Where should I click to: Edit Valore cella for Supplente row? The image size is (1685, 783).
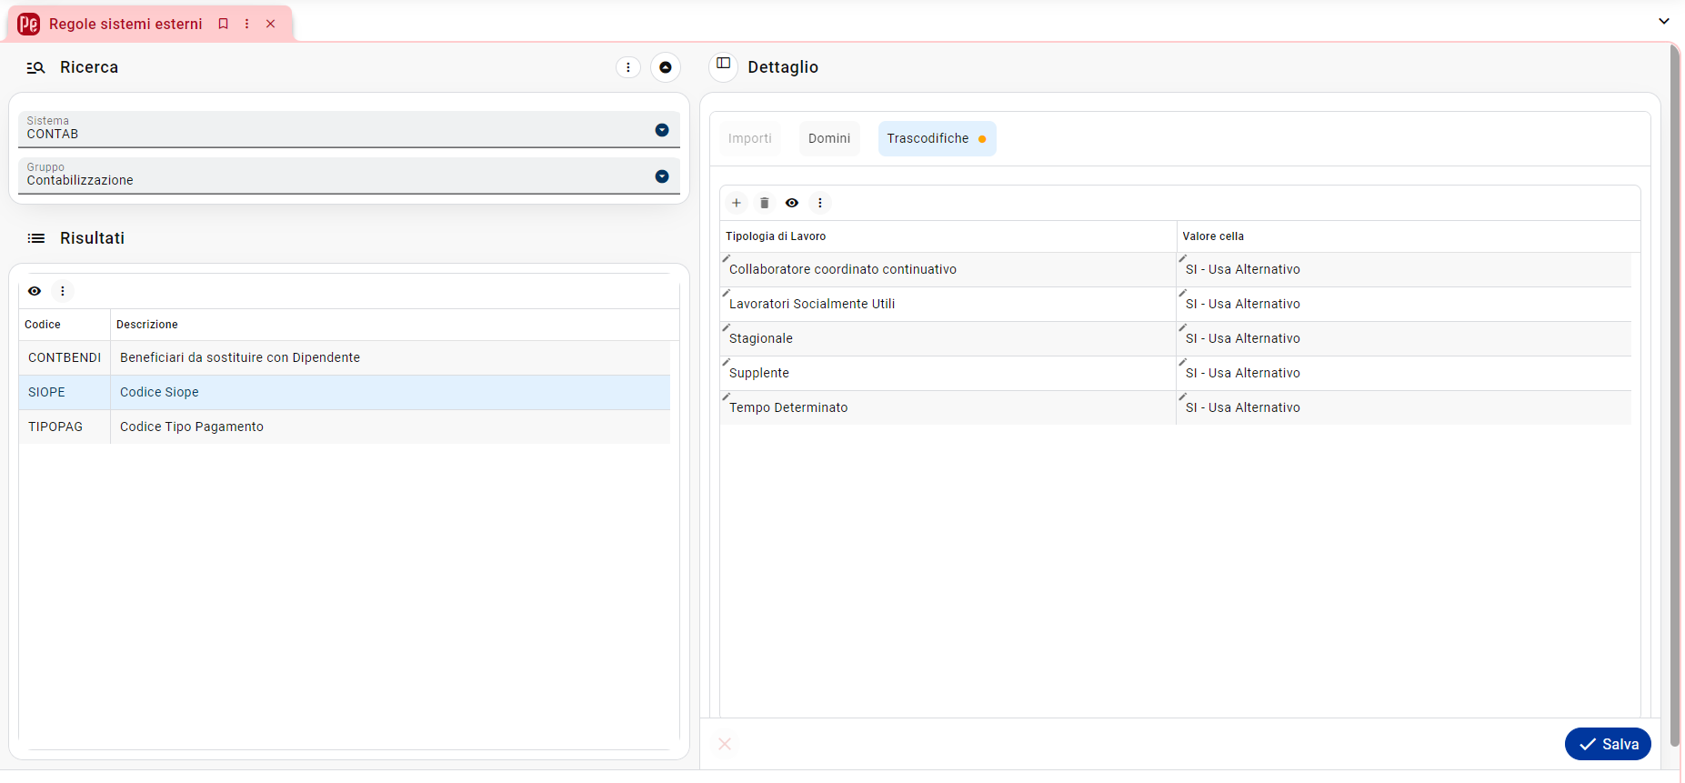coord(1404,373)
